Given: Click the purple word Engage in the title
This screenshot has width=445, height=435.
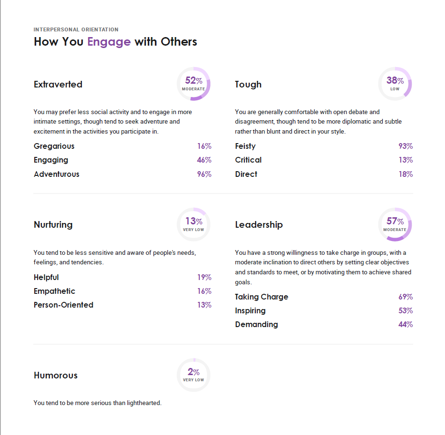Looking at the screenshot, I should click(109, 42).
